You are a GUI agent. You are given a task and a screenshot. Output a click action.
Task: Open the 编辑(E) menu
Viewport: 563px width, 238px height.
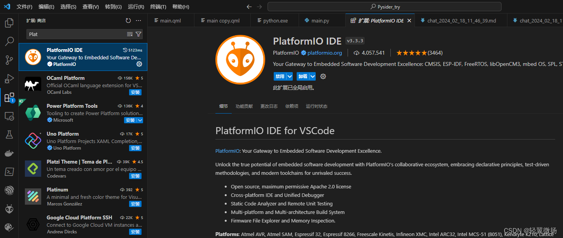tap(47, 7)
